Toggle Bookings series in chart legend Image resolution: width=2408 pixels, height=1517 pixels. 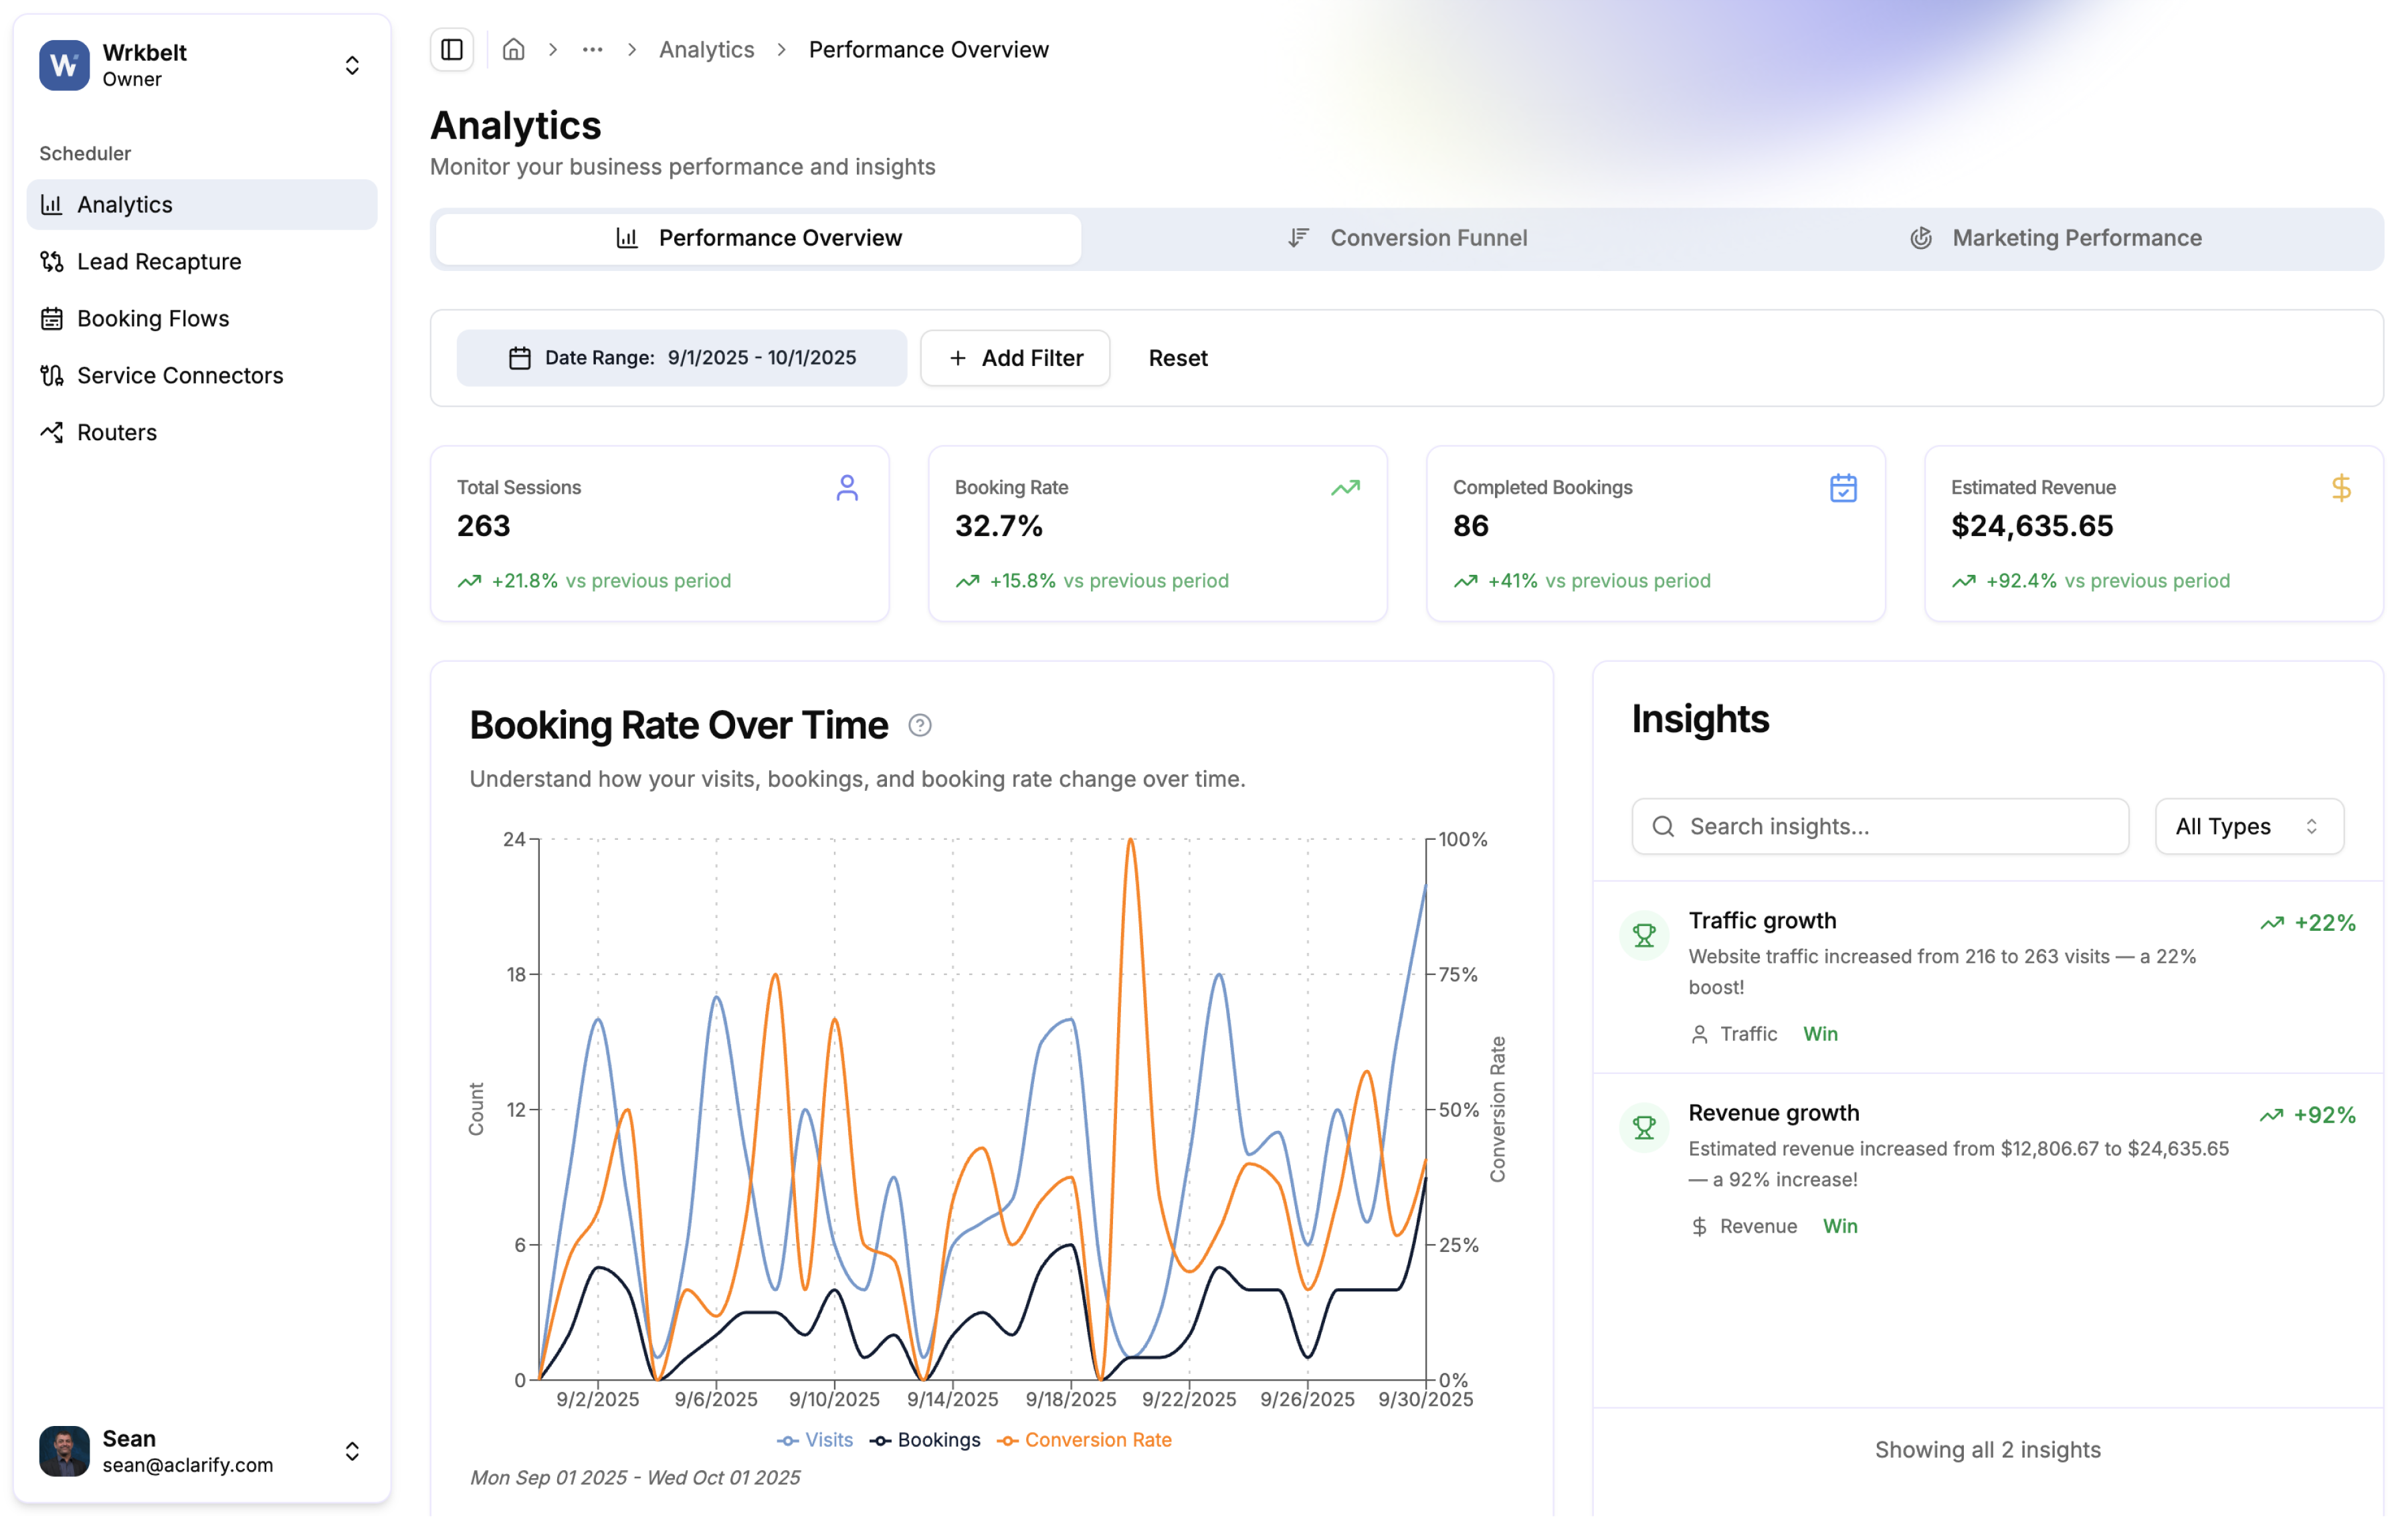click(925, 1440)
